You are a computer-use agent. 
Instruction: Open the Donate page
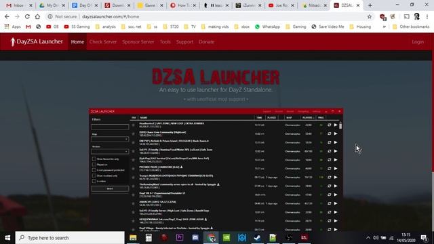pyautogui.click(x=206, y=42)
